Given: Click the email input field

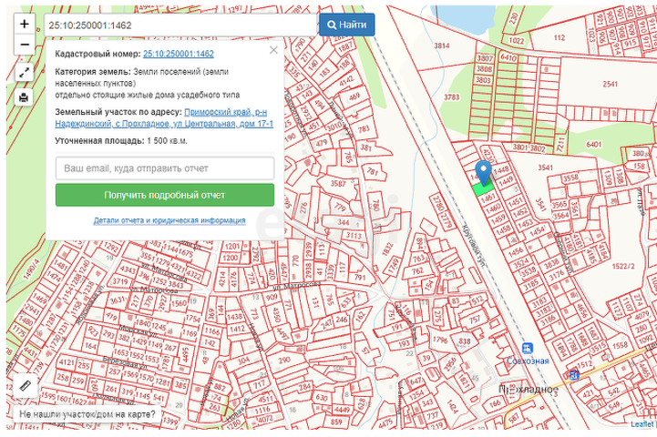Looking at the screenshot, I should pyautogui.click(x=164, y=168).
